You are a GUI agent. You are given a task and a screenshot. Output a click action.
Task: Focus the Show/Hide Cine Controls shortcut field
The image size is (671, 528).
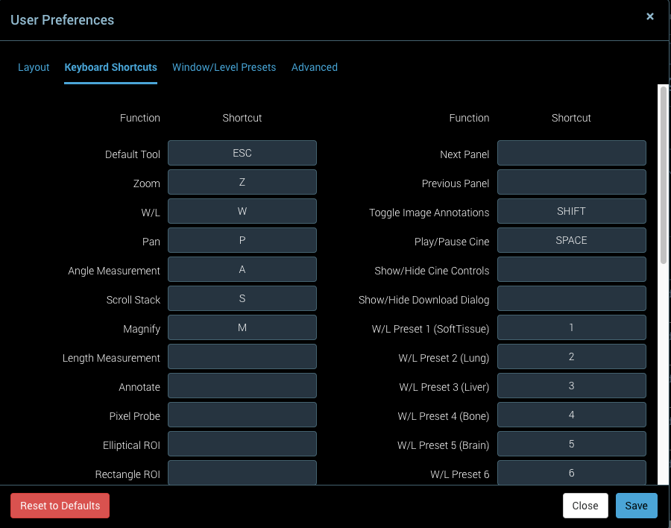(x=572, y=269)
